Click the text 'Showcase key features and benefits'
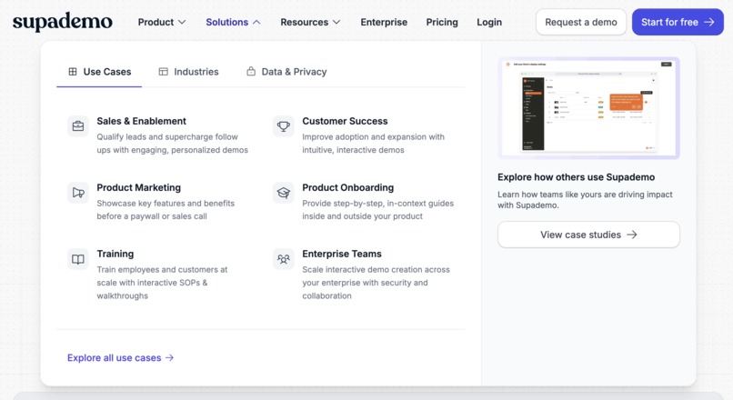This screenshot has width=733, height=400. tap(166, 204)
